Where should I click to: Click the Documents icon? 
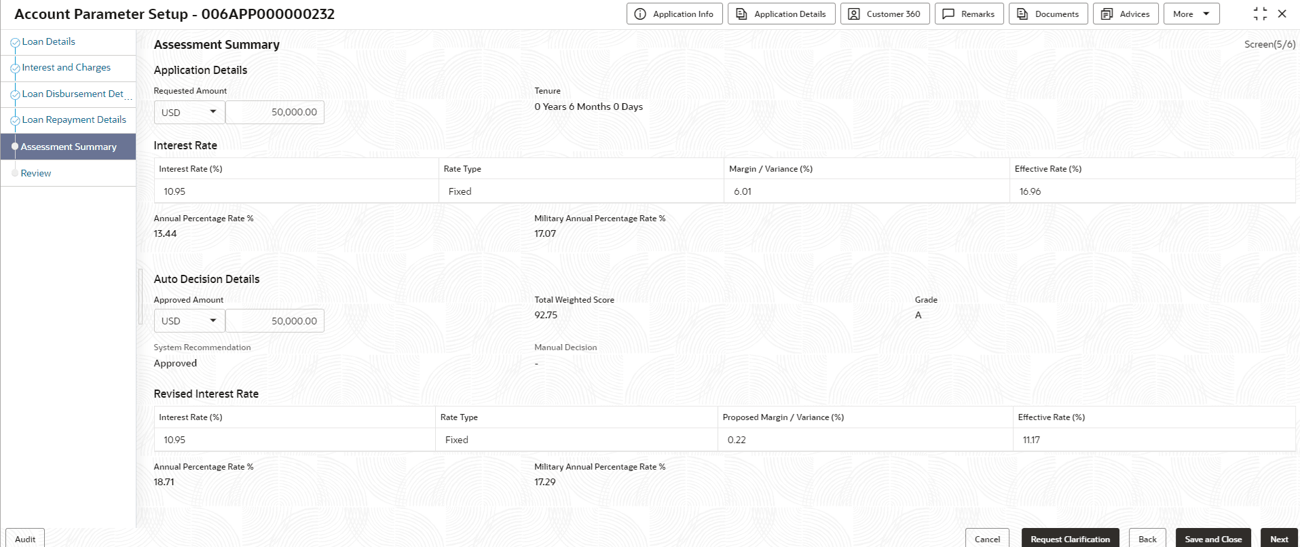(x=1022, y=14)
